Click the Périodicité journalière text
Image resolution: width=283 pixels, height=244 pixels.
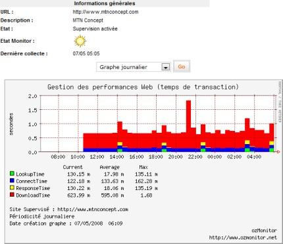(42, 216)
